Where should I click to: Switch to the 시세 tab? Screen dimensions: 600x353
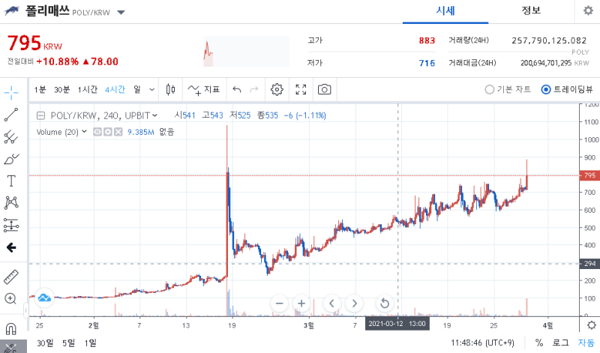coord(445,10)
